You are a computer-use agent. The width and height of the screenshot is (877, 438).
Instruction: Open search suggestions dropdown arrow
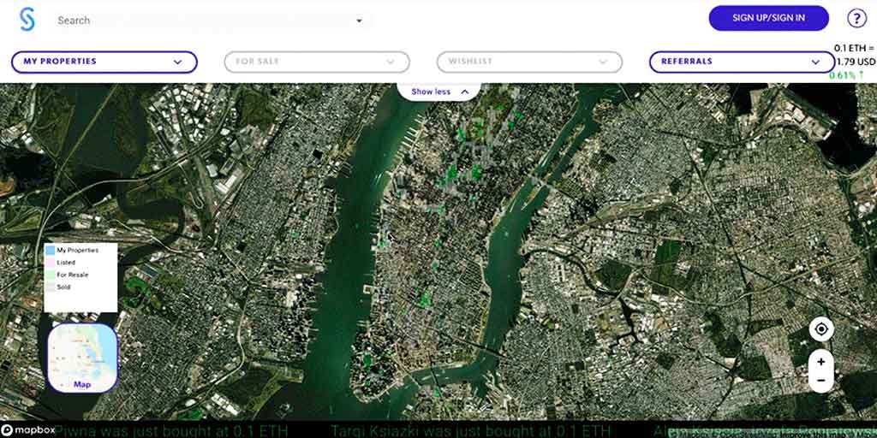pos(359,21)
